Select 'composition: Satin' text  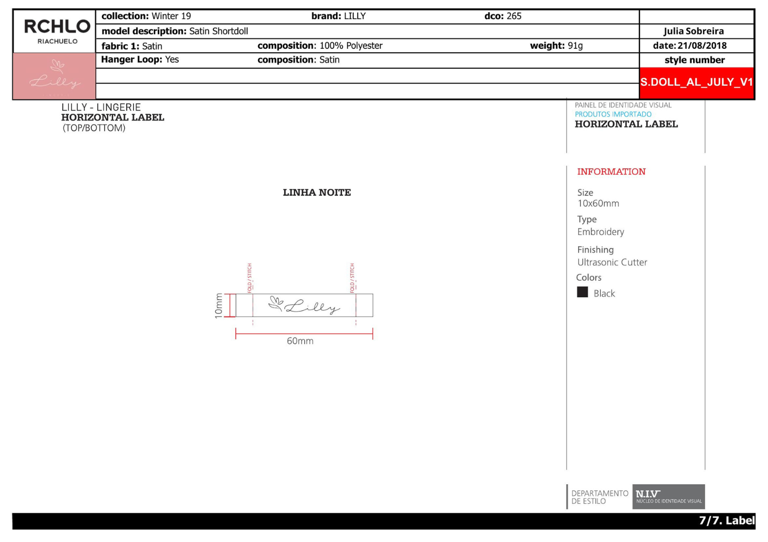(298, 60)
